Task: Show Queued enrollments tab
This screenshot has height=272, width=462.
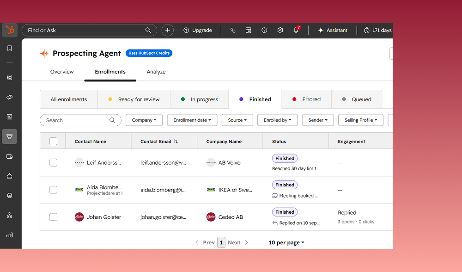Action: coord(357,99)
